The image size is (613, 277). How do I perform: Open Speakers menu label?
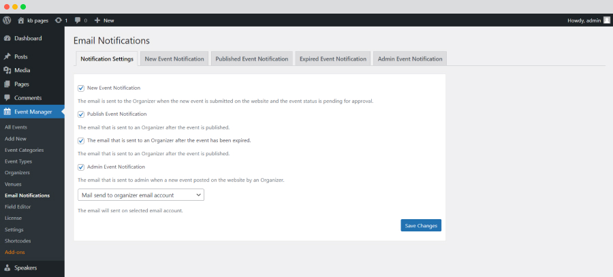tap(26, 268)
